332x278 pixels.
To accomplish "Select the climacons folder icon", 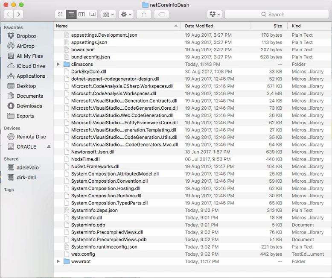I will tap(67, 64).
